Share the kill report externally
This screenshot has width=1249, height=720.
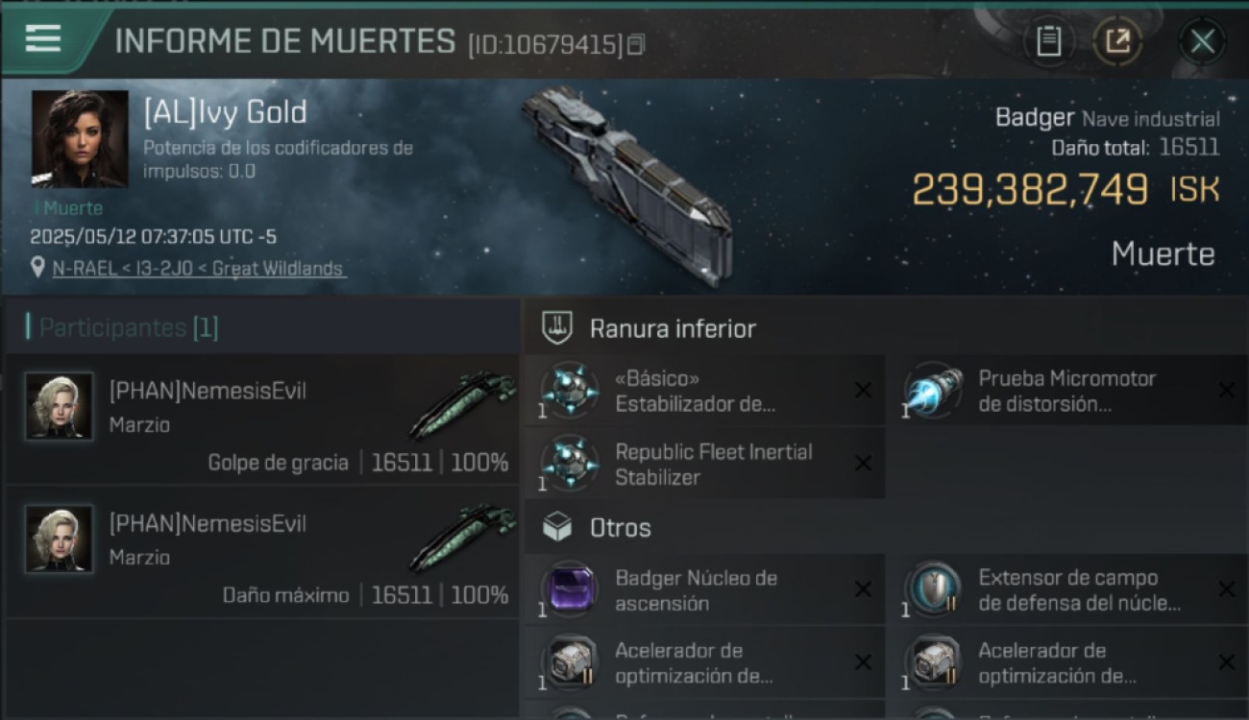click(x=1118, y=41)
